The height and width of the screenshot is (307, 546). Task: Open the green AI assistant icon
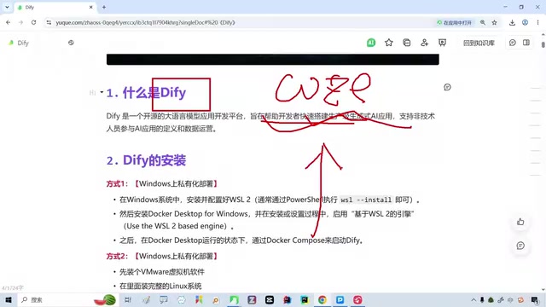pyautogui.click(x=371, y=43)
